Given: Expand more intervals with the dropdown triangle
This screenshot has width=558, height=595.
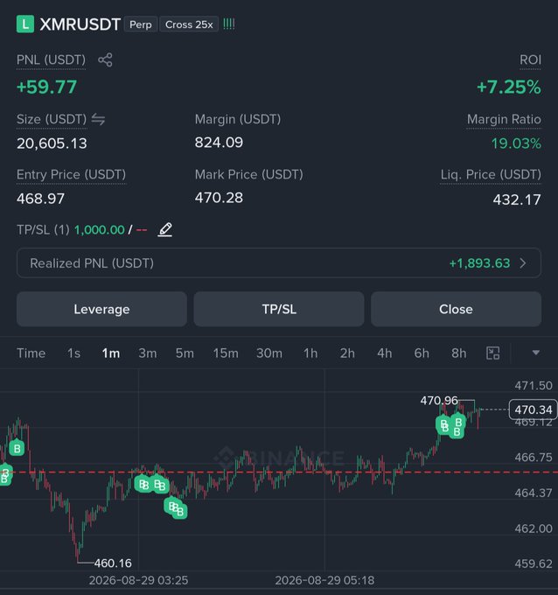Looking at the screenshot, I should pos(535,353).
